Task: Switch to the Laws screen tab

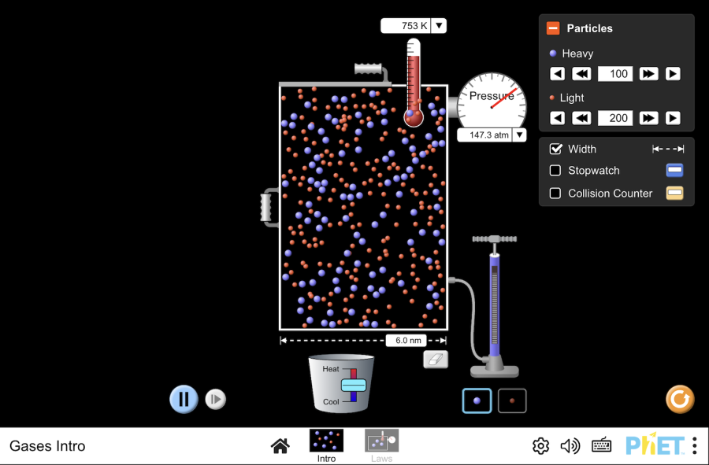Action: pyautogui.click(x=381, y=445)
